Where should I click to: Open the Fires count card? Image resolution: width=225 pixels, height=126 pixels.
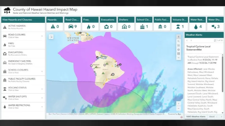(90, 24)
